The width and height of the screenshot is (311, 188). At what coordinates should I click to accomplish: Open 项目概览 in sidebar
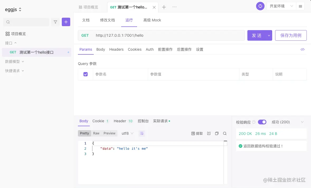pos(16,34)
